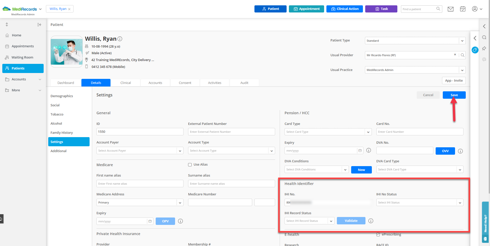Open the mail inbox icon

pos(450,9)
